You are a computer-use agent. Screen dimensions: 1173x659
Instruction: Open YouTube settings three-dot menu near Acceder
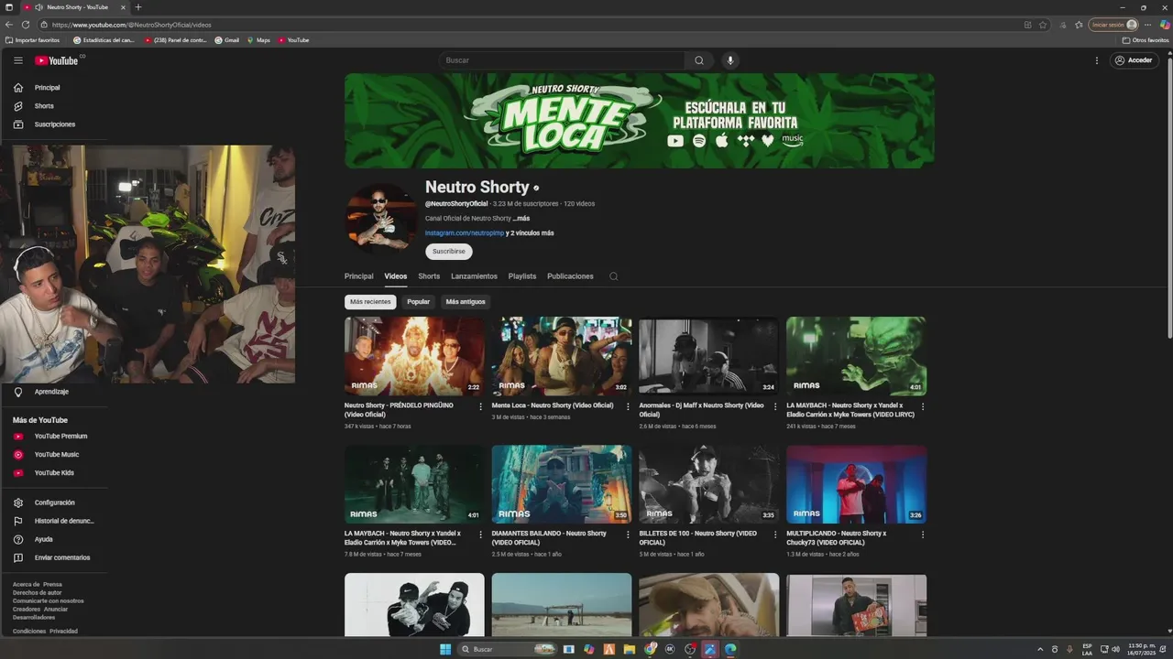[1097, 60]
